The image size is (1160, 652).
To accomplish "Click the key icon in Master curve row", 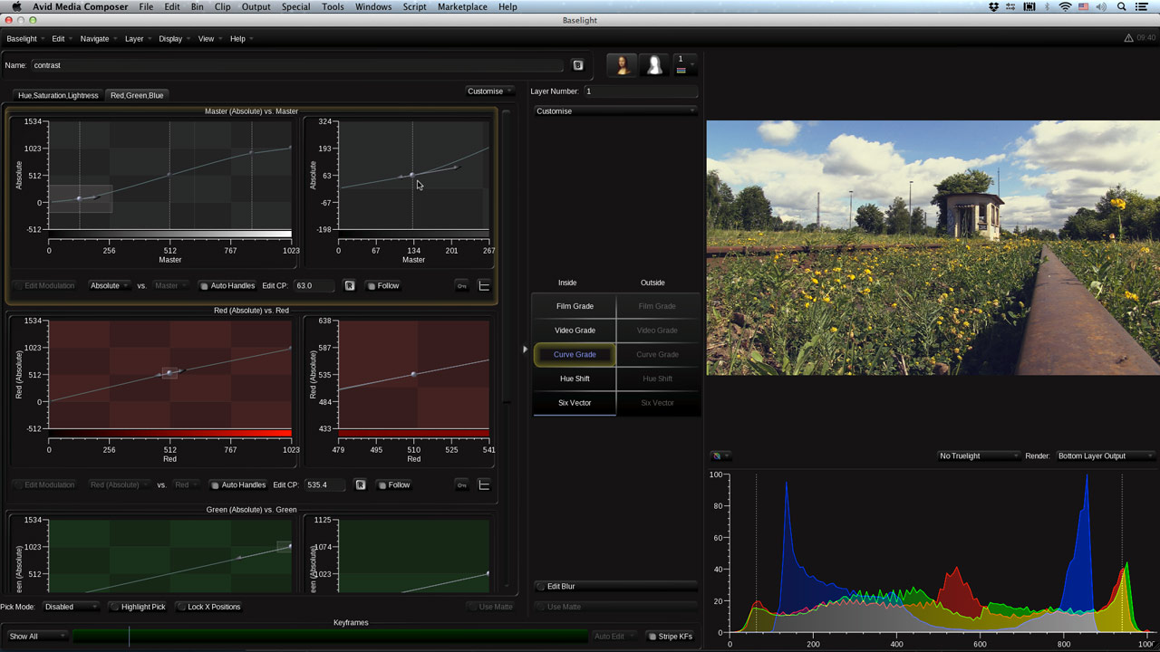I will pyautogui.click(x=461, y=286).
